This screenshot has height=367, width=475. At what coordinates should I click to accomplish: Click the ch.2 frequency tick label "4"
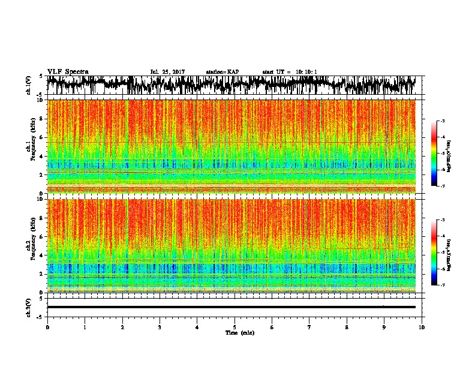click(x=42, y=255)
